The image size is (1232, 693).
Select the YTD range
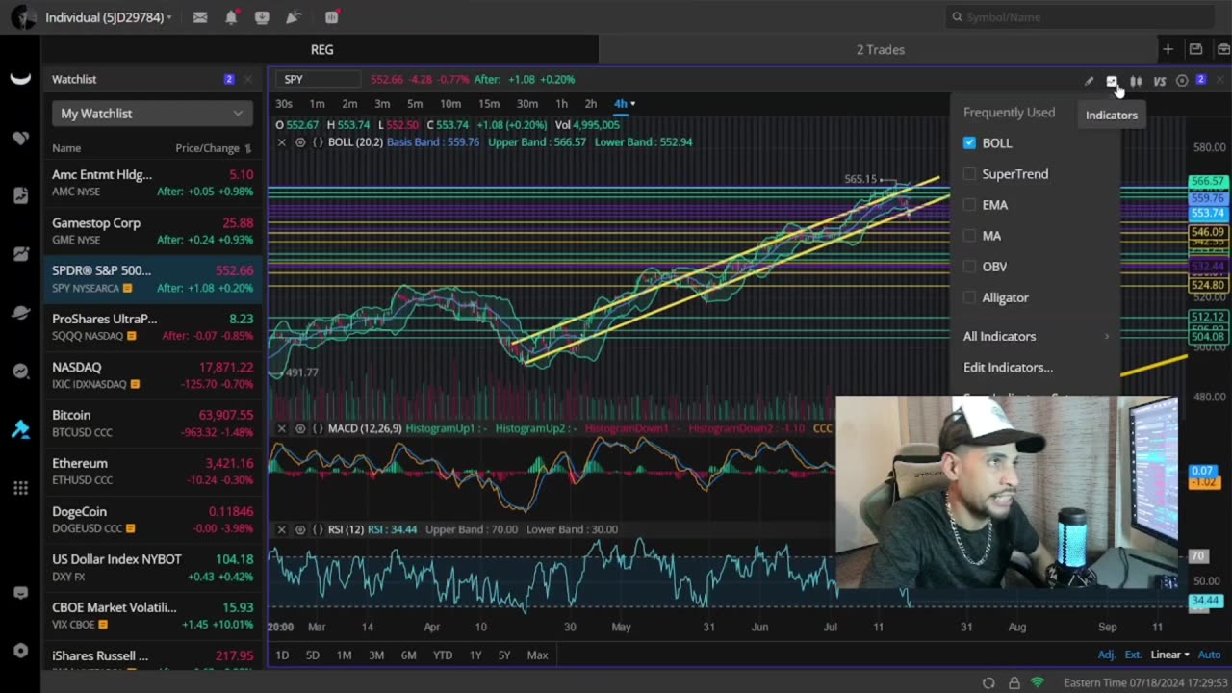[443, 655]
